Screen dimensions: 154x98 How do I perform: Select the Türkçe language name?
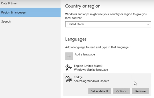coord(78,77)
